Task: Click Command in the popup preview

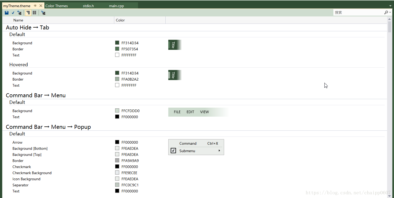Action: pyautogui.click(x=188, y=143)
